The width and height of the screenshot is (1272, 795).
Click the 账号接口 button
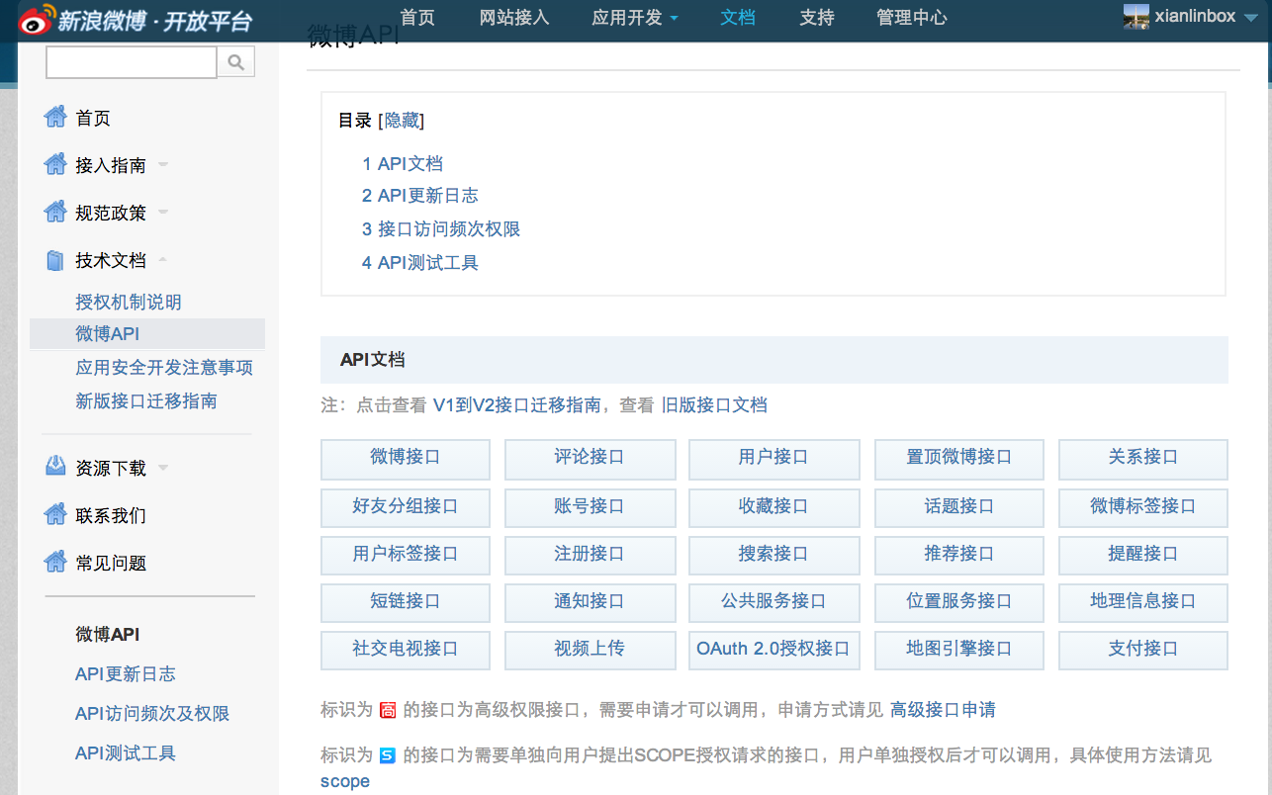(x=590, y=507)
